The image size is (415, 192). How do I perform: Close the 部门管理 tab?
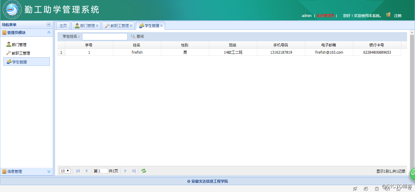97,26
